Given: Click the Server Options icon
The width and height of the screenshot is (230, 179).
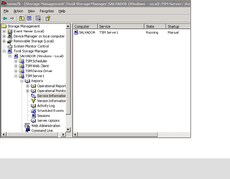Looking at the screenshot, I should 34,121.
